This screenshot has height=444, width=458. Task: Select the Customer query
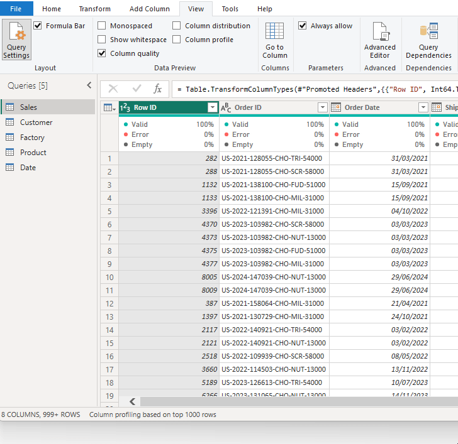tap(48, 122)
